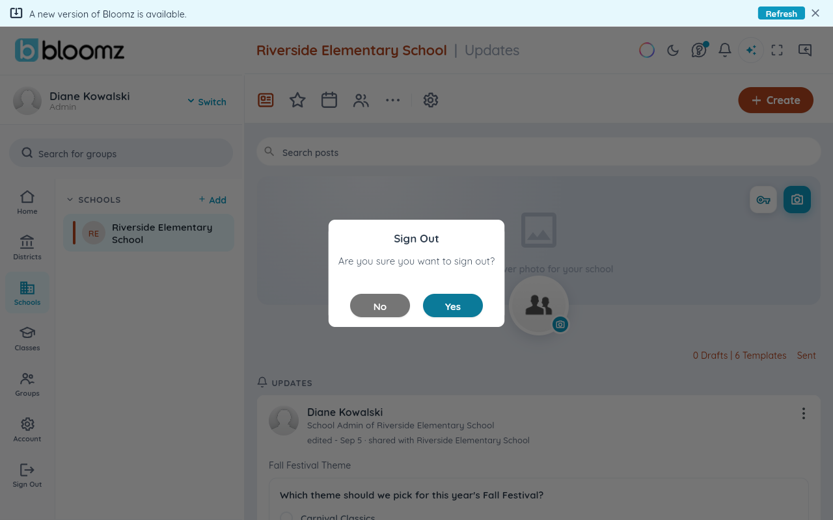Viewport: 833px width, 520px height.
Task: Click the school group avatar
Action: pyautogui.click(x=539, y=305)
